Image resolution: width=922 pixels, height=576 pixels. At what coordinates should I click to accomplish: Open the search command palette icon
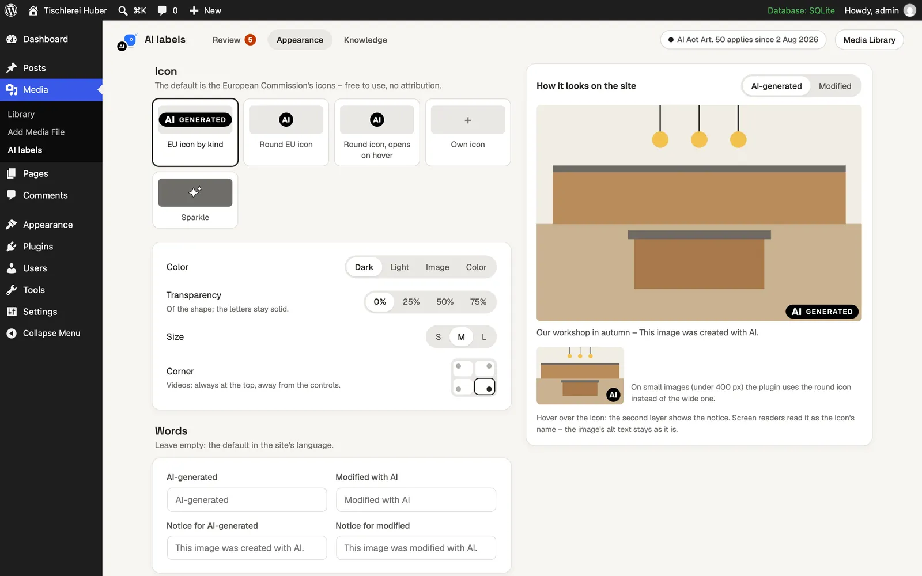point(123,10)
